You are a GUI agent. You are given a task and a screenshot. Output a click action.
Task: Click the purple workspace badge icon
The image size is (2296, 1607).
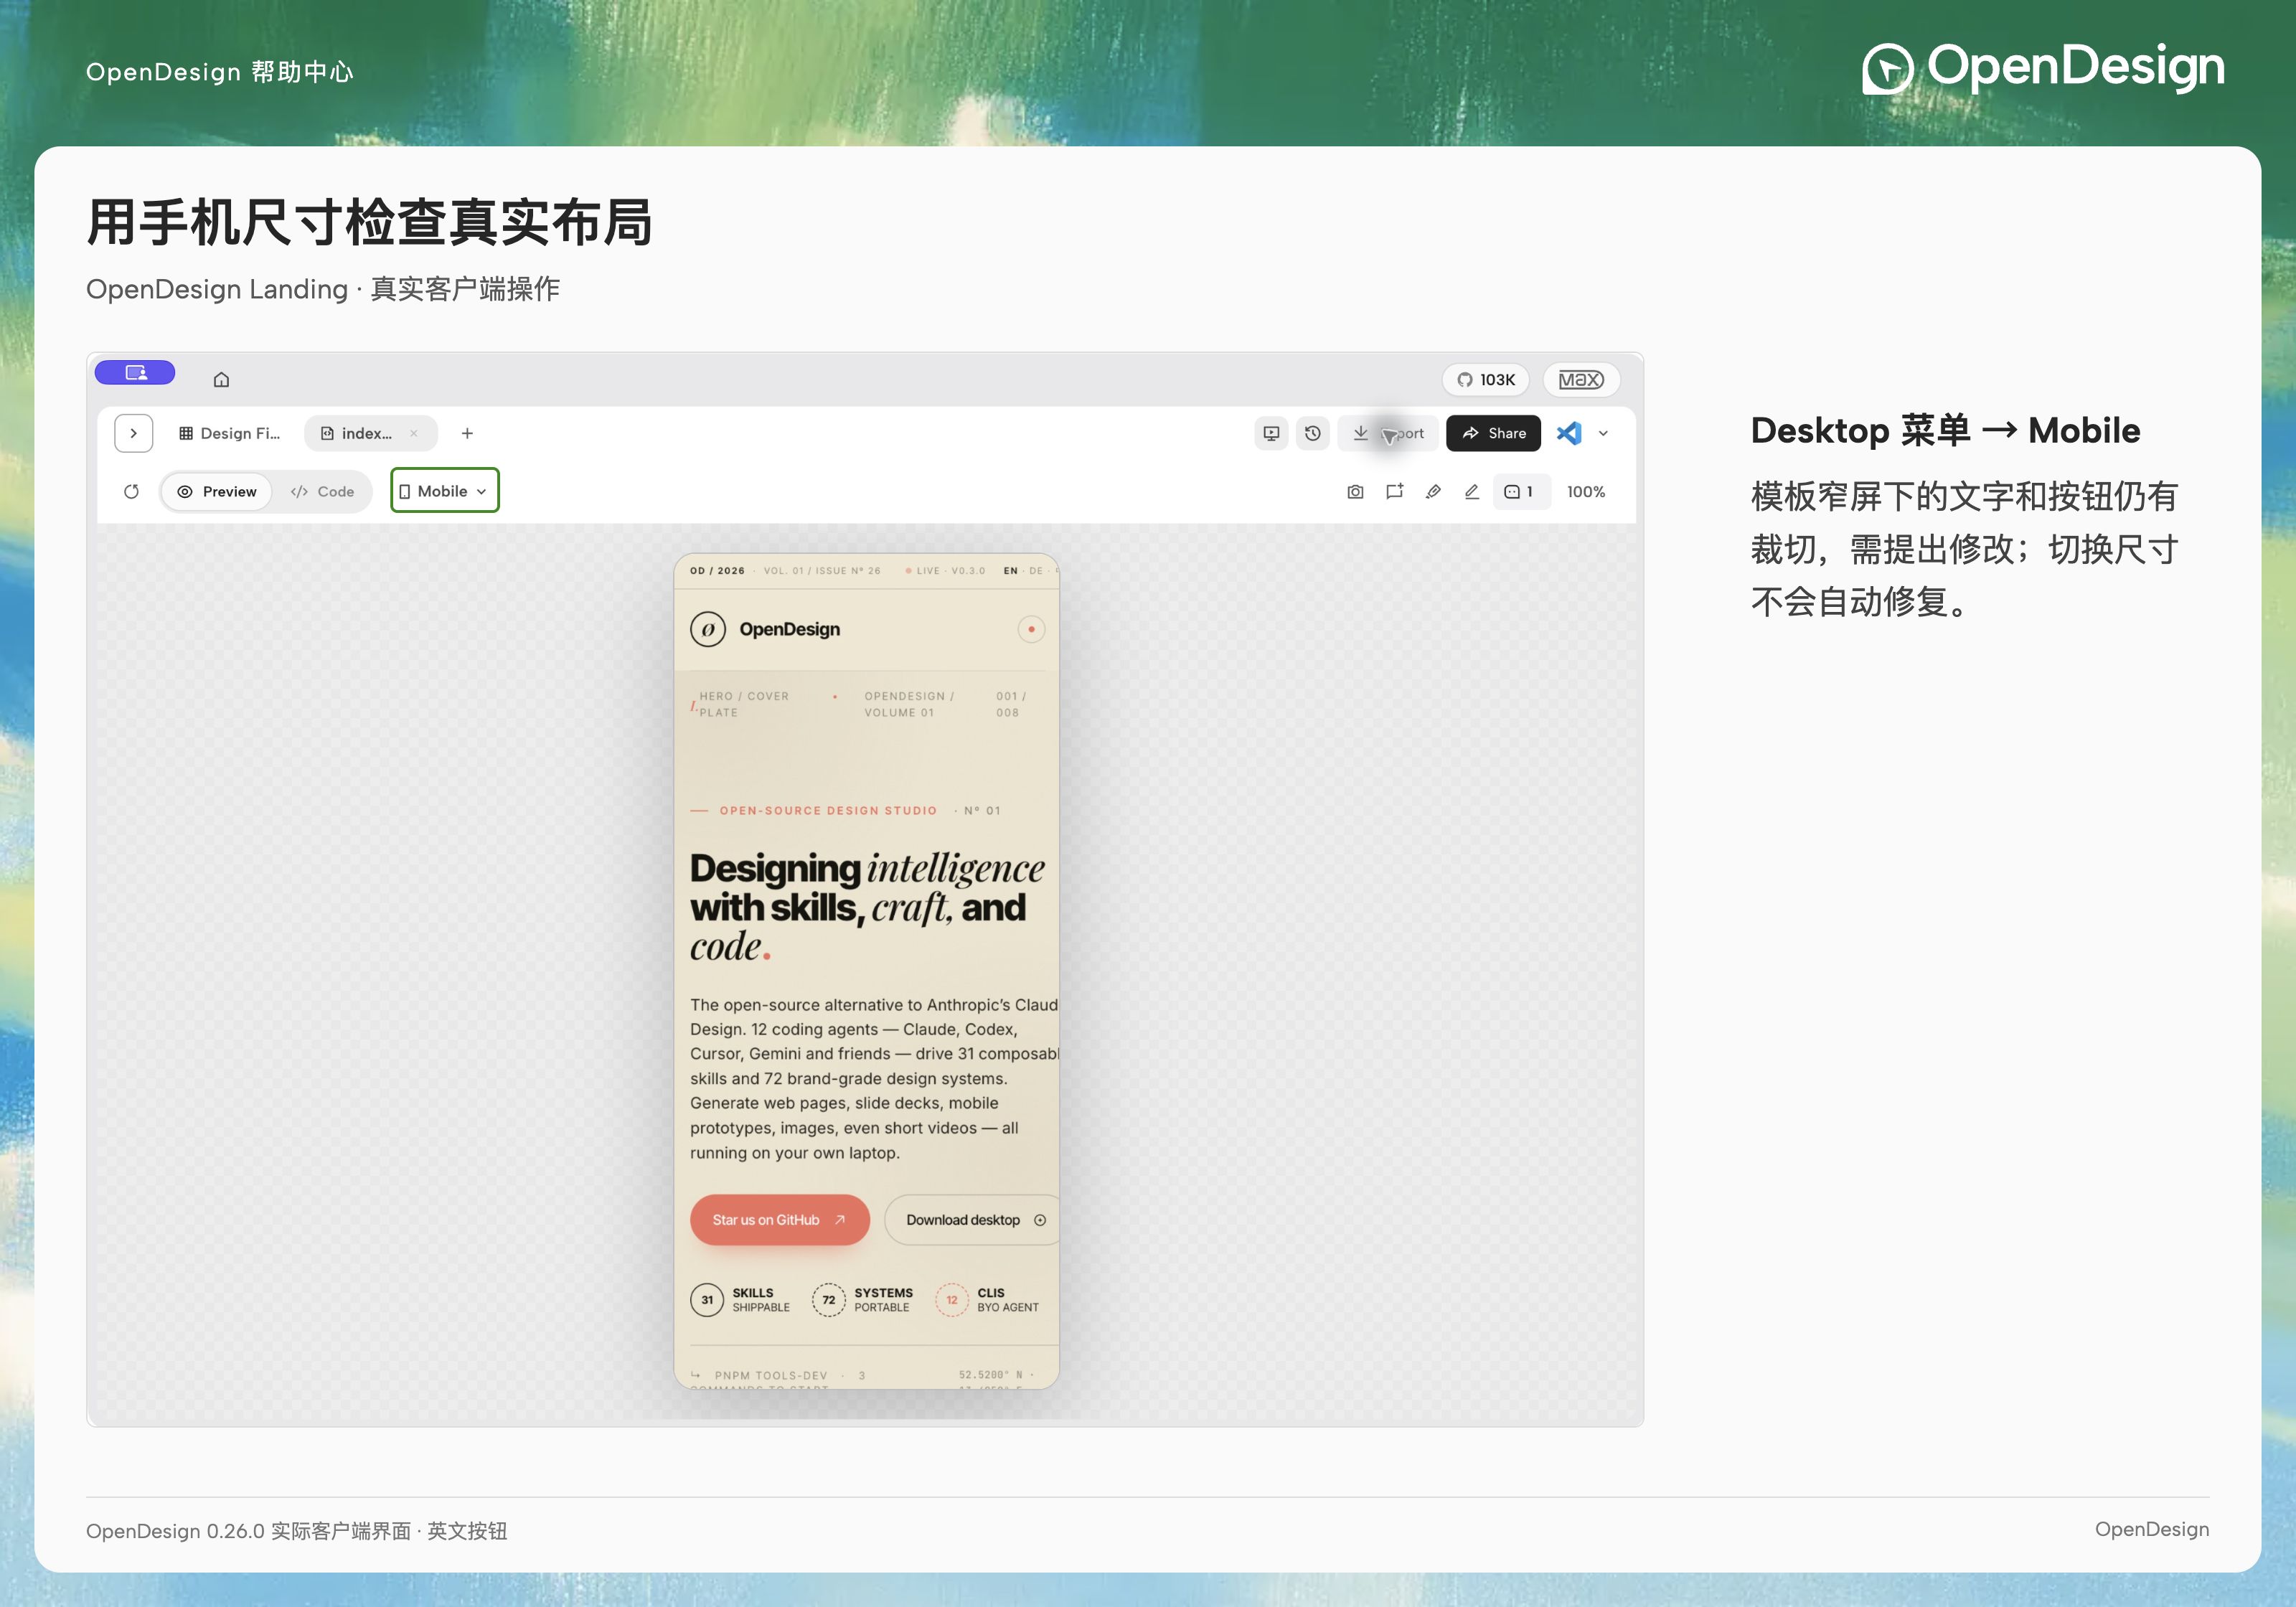pyautogui.click(x=135, y=373)
